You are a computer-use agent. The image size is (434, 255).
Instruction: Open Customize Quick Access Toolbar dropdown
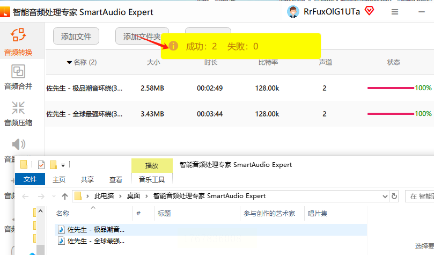pos(63,165)
